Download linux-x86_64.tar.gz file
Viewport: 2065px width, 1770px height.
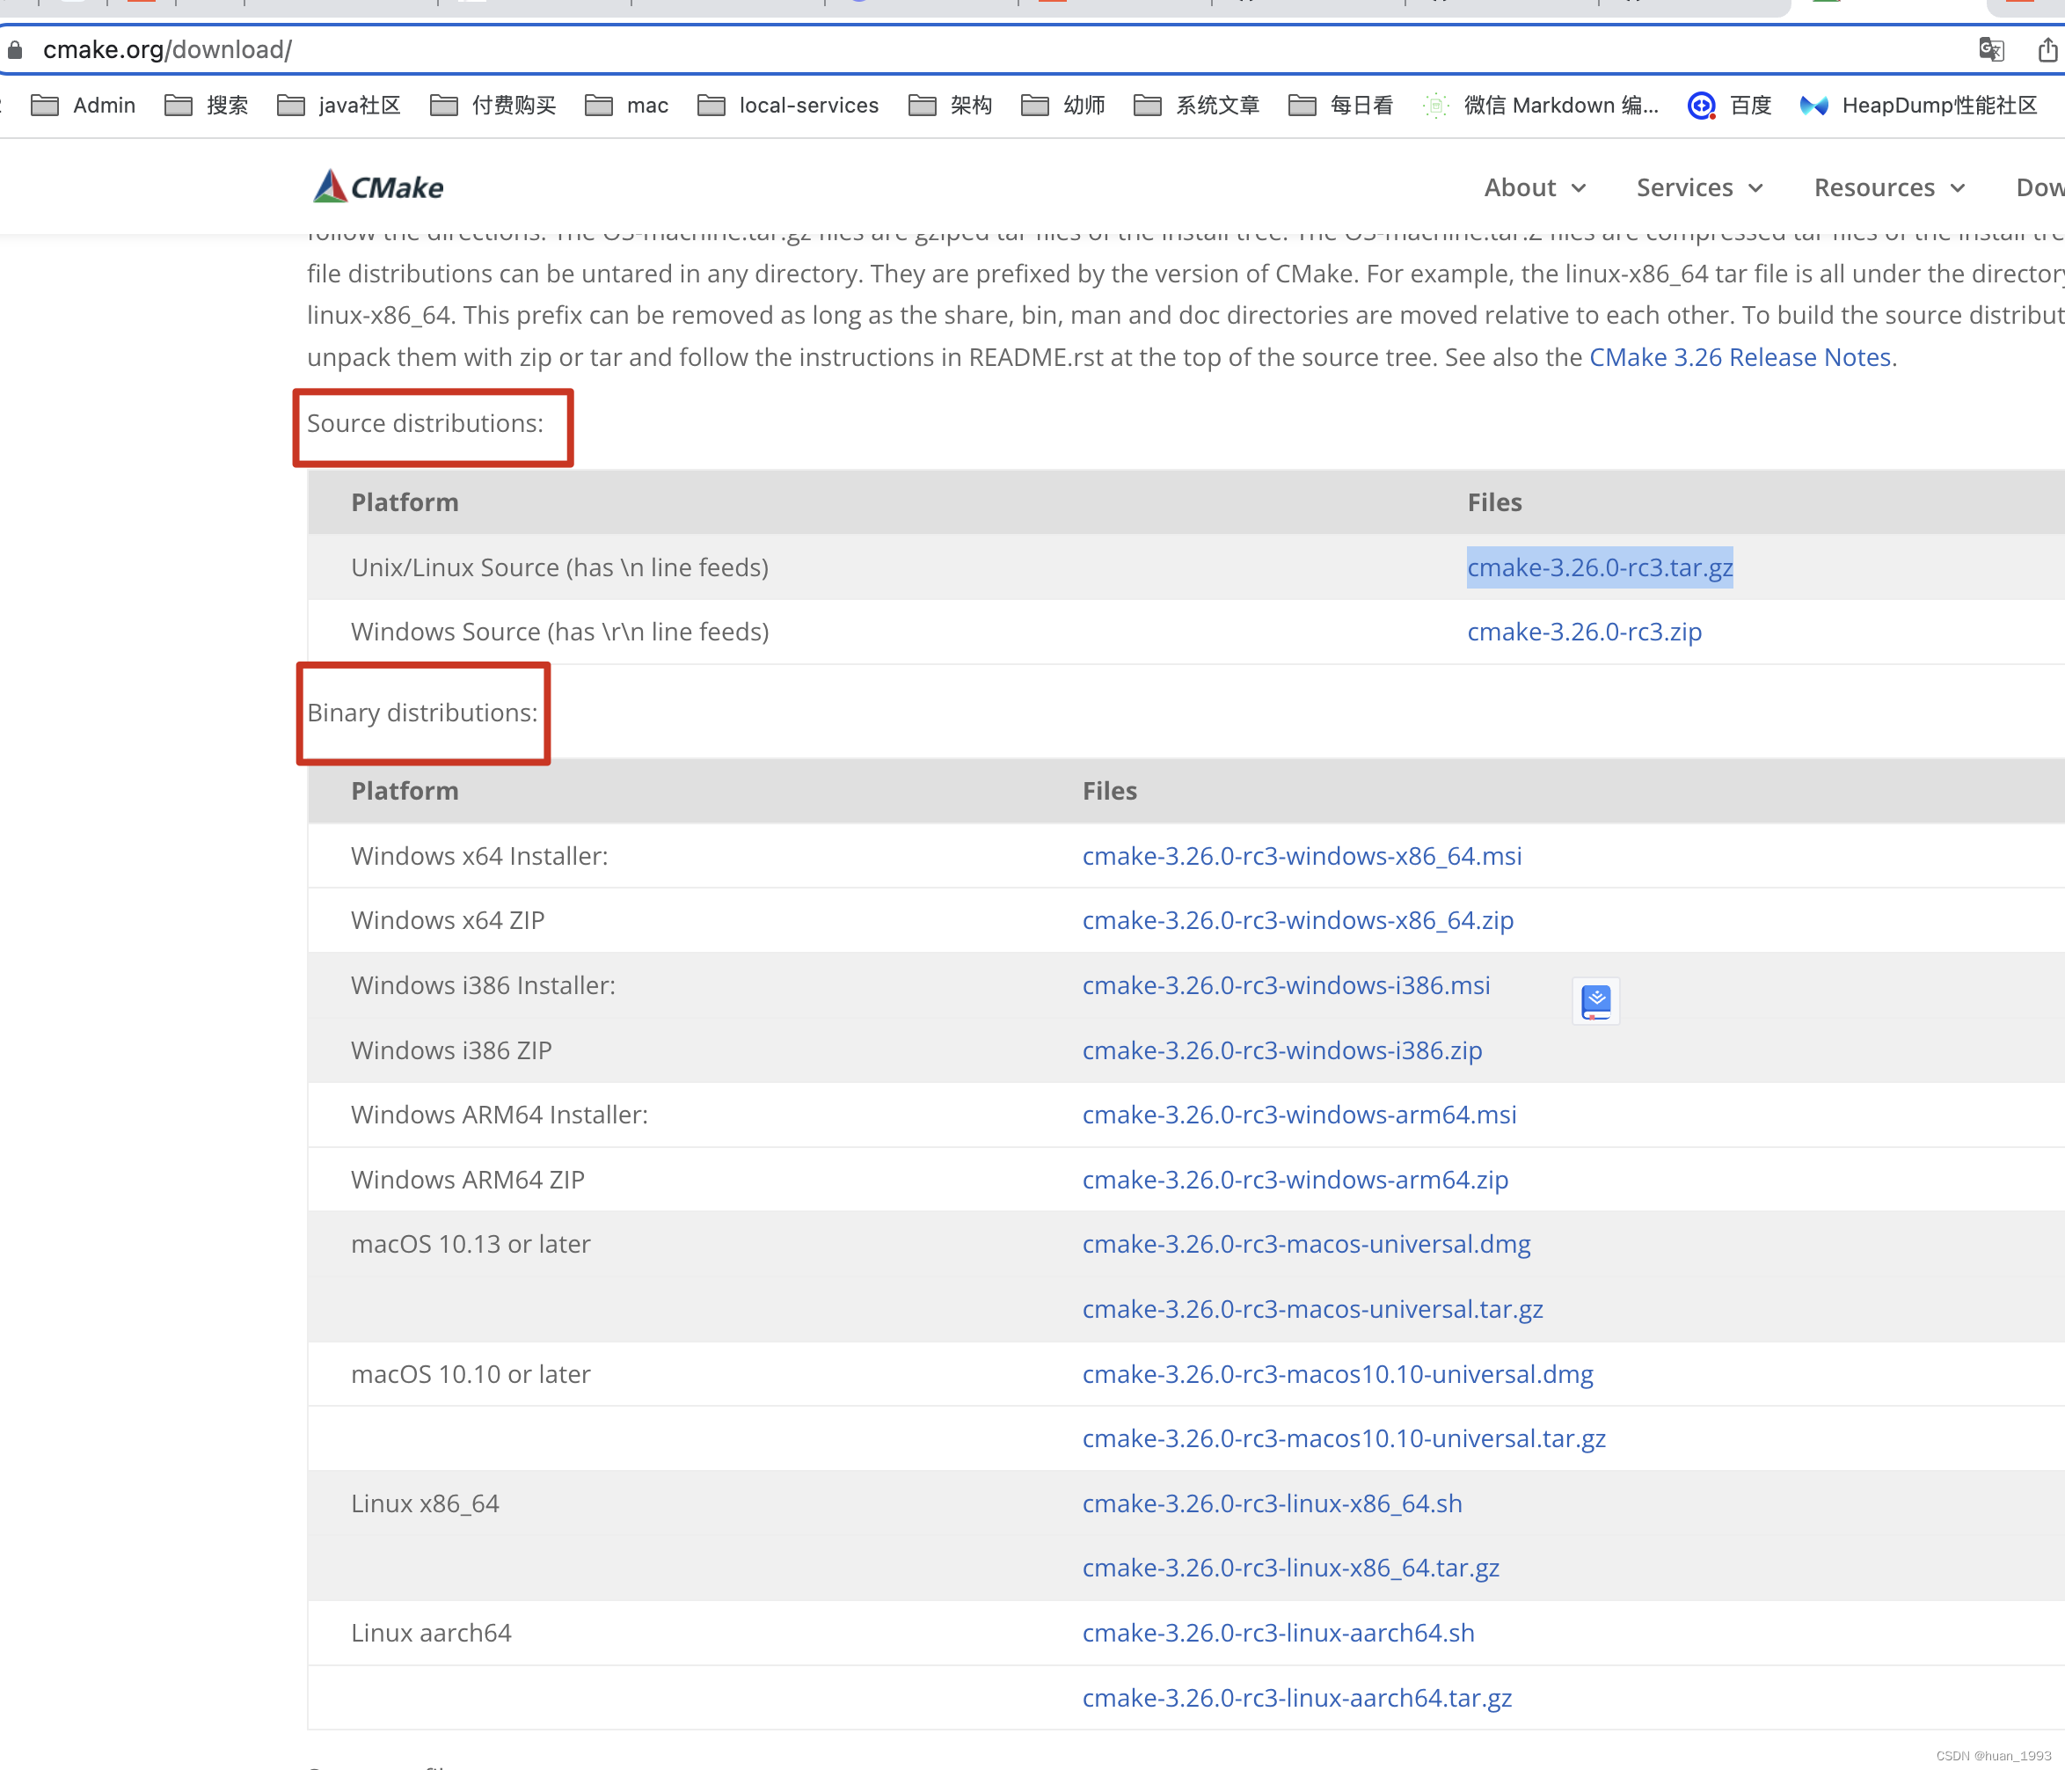(x=1291, y=1569)
